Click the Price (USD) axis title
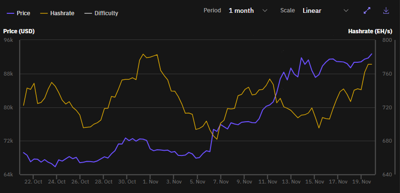 pos(19,31)
